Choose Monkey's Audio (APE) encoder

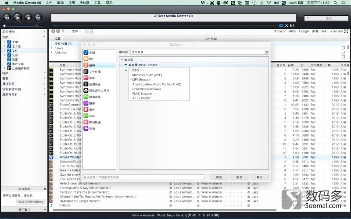147,75
